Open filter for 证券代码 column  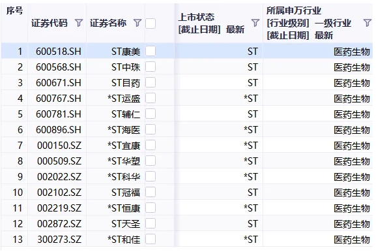tap(79, 24)
